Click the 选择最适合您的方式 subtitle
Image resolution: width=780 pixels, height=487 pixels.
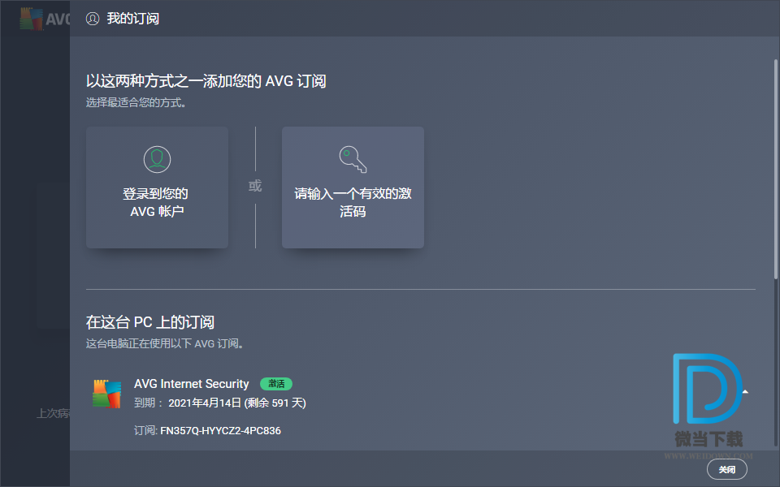pos(136,103)
